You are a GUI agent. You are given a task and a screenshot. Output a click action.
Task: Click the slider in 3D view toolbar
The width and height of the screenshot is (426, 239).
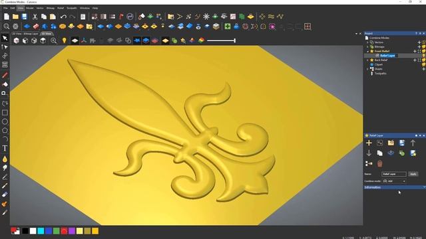[x=221, y=40]
